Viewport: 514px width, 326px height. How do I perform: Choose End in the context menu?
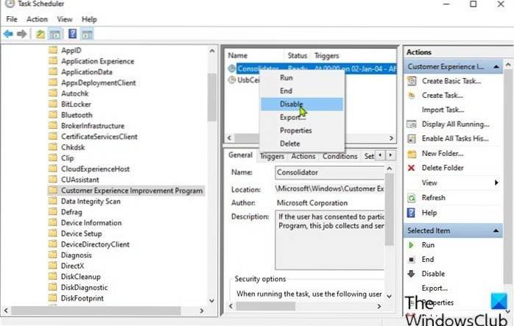pos(302,91)
